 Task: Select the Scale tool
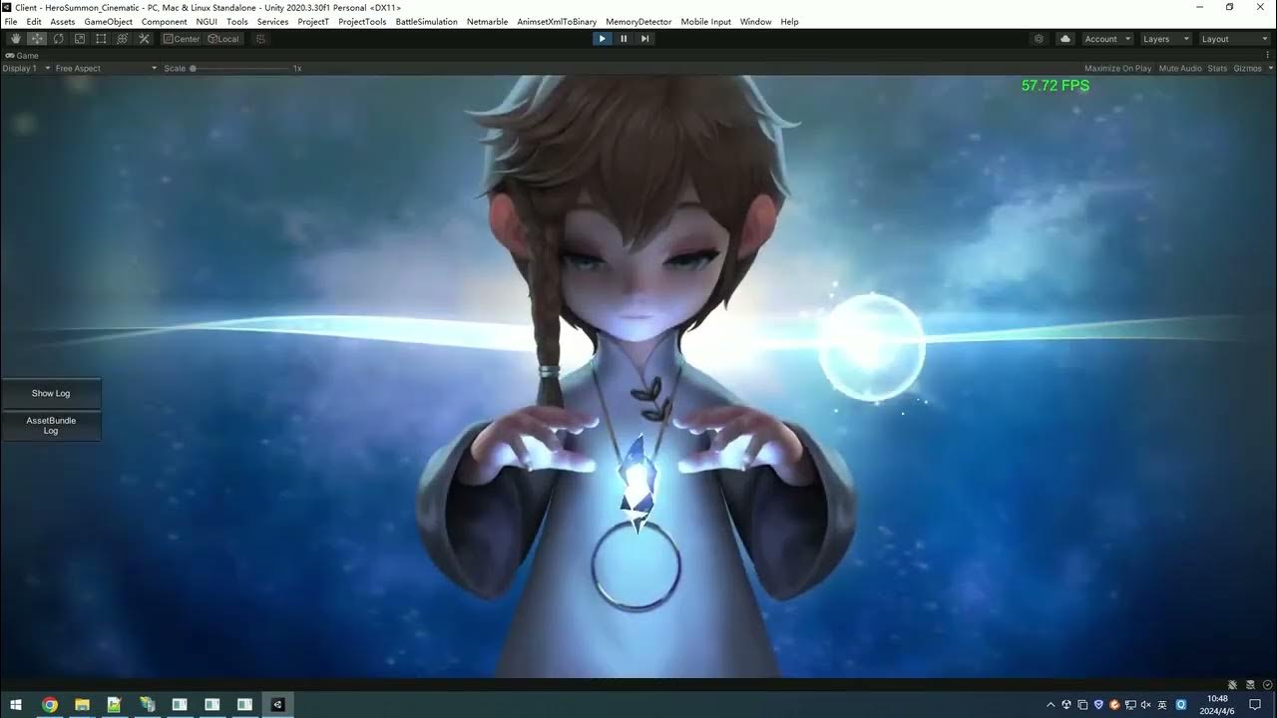pos(80,39)
